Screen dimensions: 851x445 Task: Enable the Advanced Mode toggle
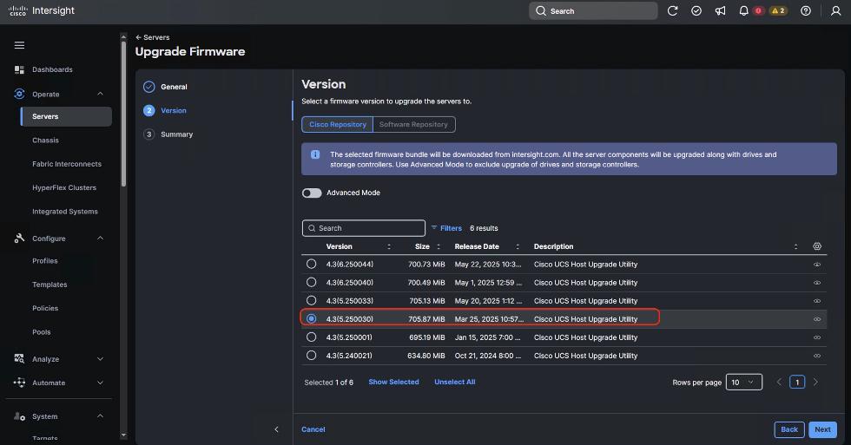coord(312,193)
